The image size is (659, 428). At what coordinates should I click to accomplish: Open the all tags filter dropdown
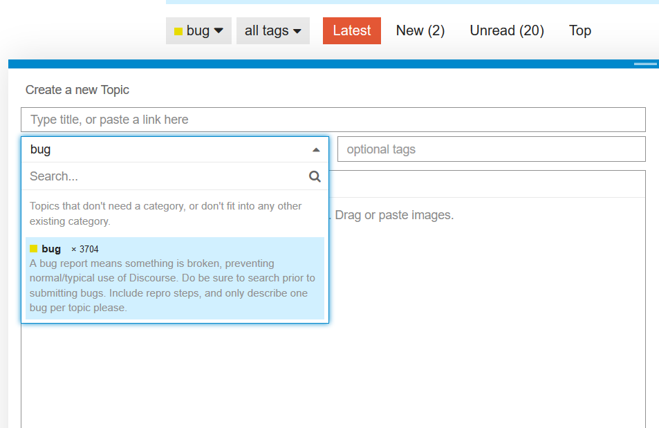point(272,30)
